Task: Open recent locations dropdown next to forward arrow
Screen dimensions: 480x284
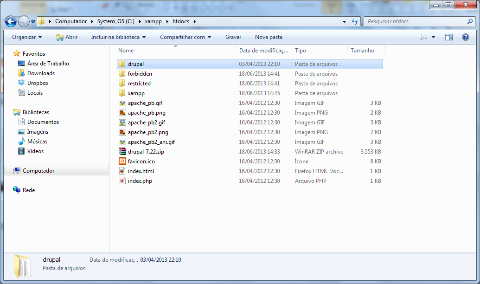Action: tap(33, 22)
